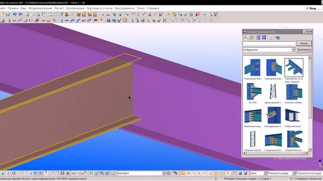This screenshot has width=323, height=181.
Task: Click the catalog vertical scrollbar down arrow
Action: [309, 149]
